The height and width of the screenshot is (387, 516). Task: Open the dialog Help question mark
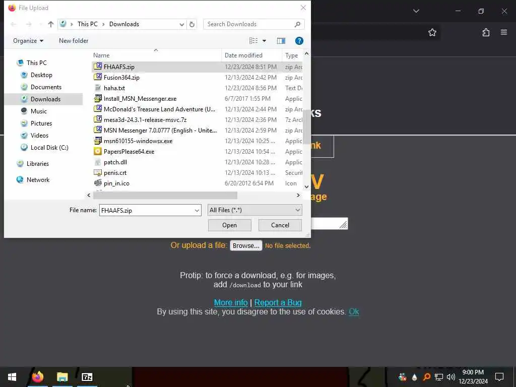(x=299, y=41)
